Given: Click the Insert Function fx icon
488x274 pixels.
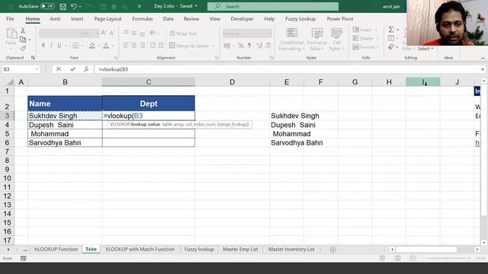Looking at the screenshot, I should (x=86, y=69).
